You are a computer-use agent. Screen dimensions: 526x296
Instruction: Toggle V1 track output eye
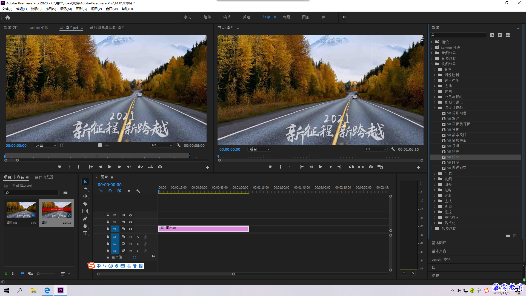click(x=131, y=229)
